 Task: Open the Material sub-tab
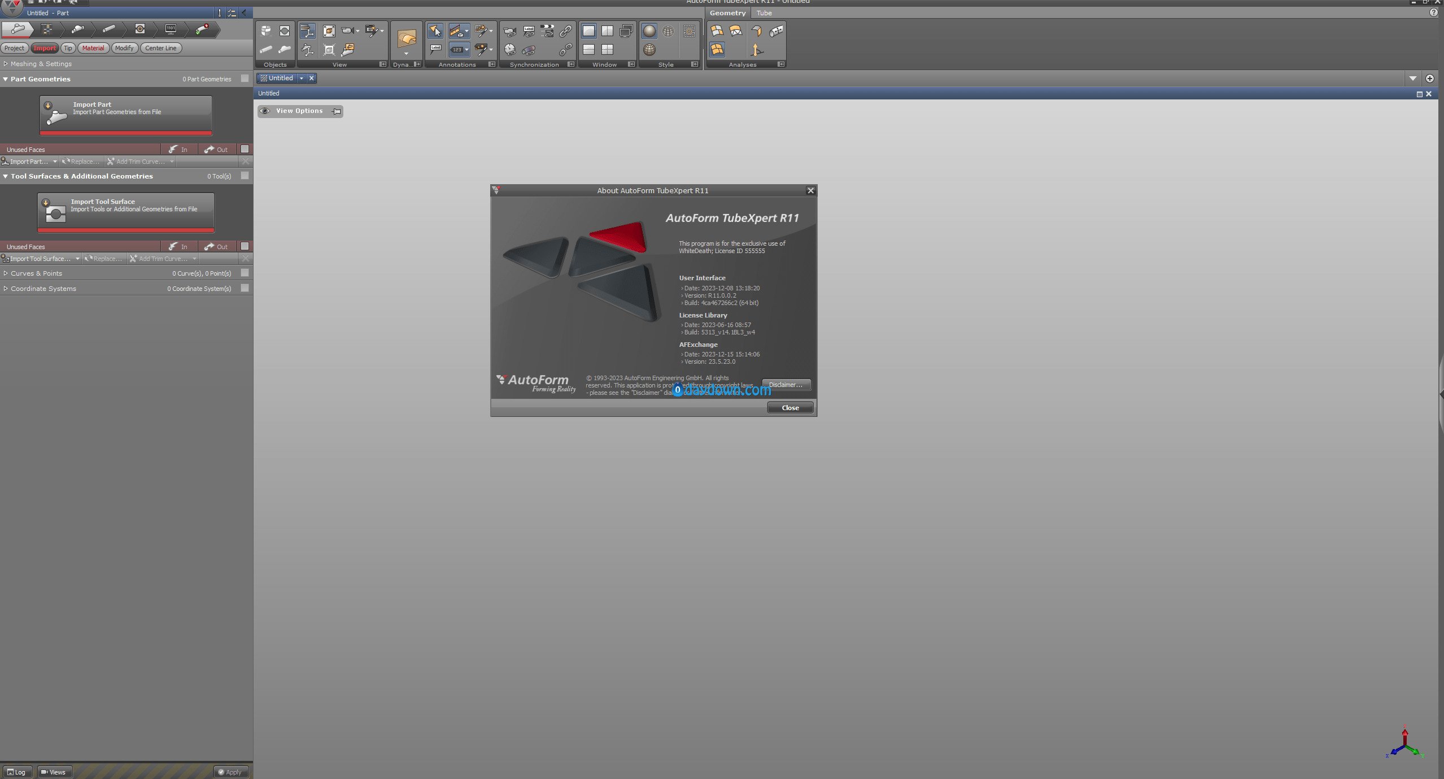tap(93, 48)
